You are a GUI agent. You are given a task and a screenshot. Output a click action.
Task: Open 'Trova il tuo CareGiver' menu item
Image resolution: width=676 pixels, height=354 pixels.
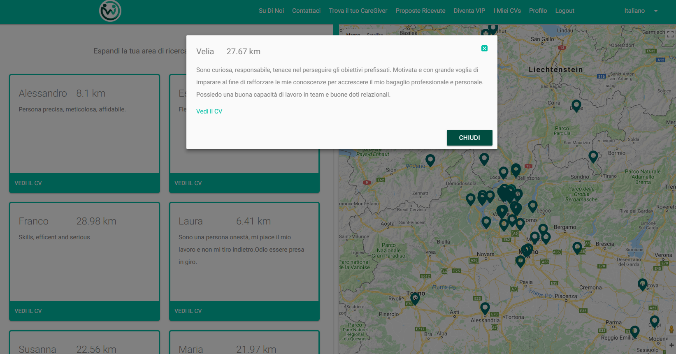click(358, 11)
